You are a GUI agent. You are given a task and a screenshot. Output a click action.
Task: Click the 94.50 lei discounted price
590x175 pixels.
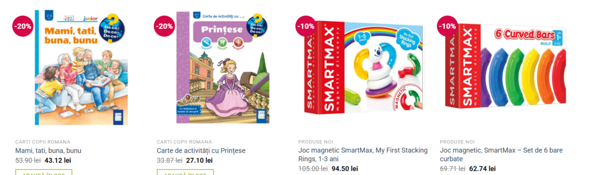[345, 169]
